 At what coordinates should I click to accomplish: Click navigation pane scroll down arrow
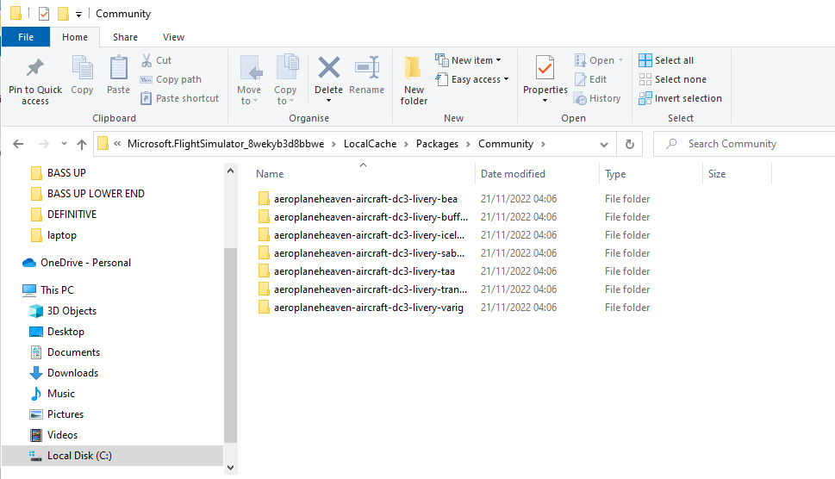[x=230, y=468]
